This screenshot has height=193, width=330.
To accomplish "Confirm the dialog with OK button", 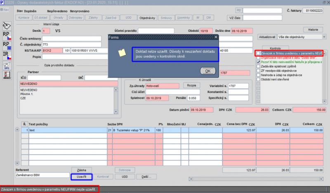I will coord(208,71).
